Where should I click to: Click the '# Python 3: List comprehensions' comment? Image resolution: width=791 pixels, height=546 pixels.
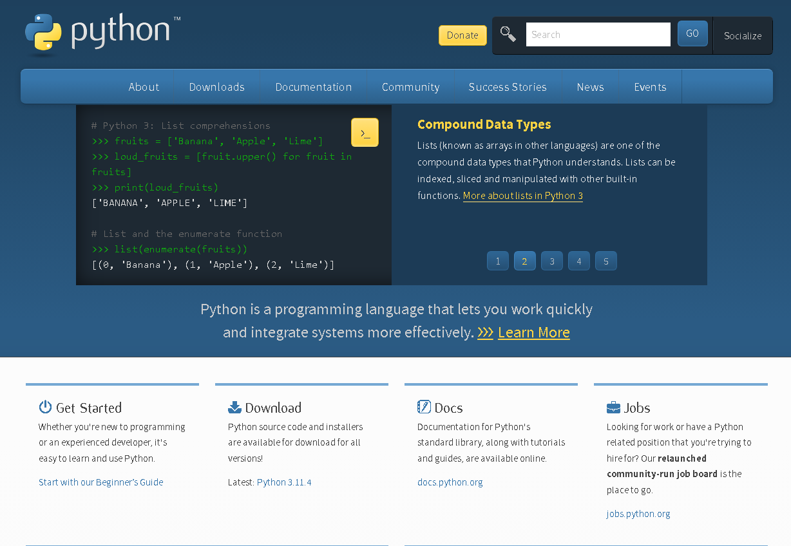(181, 126)
